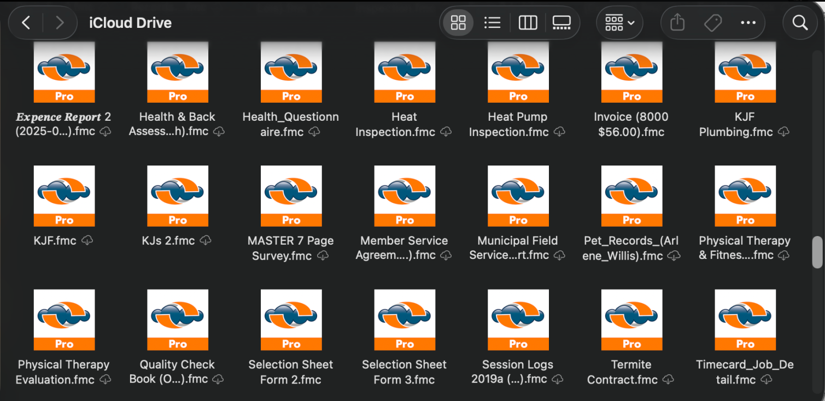825x401 pixels.
Task: Select the Health_Questionnaire.fmc file icon
Action: [x=291, y=72]
